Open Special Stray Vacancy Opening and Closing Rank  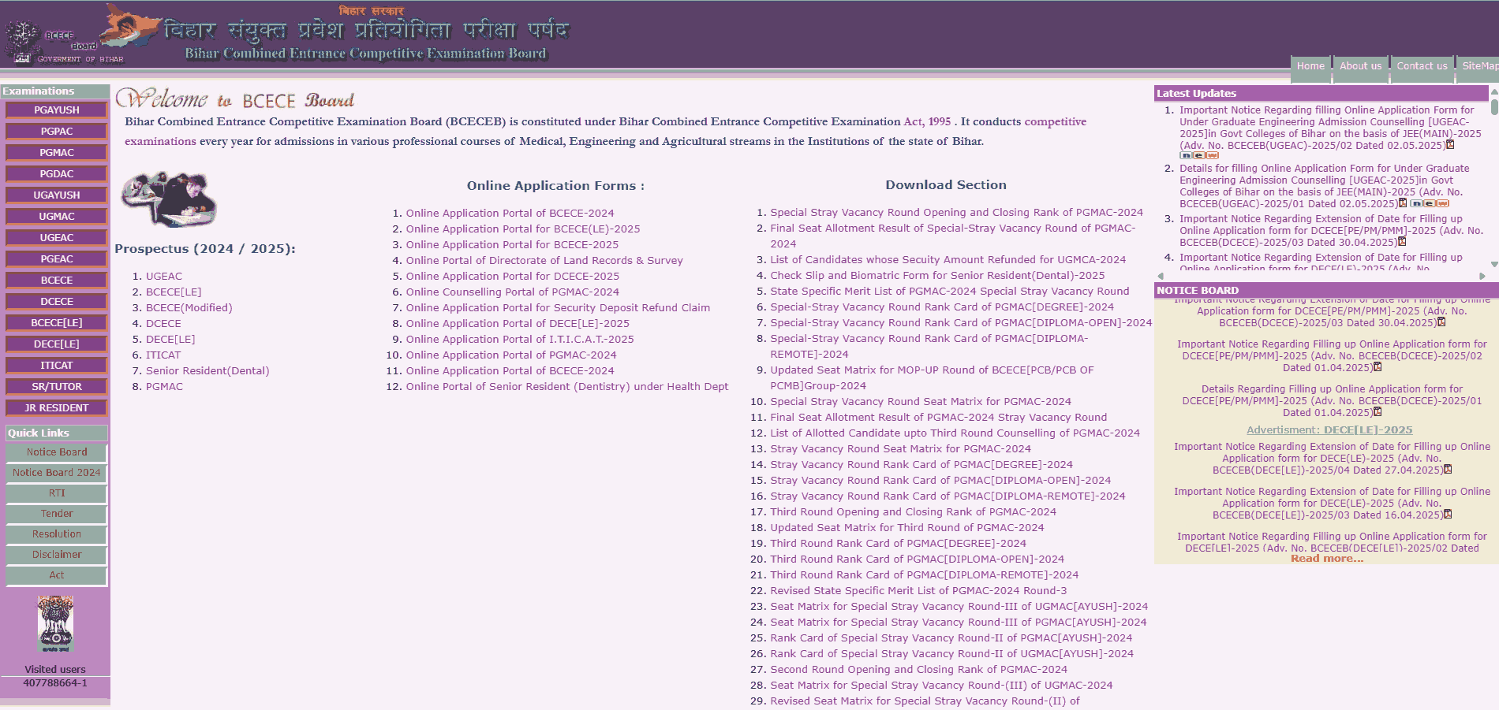pyautogui.click(x=956, y=213)
